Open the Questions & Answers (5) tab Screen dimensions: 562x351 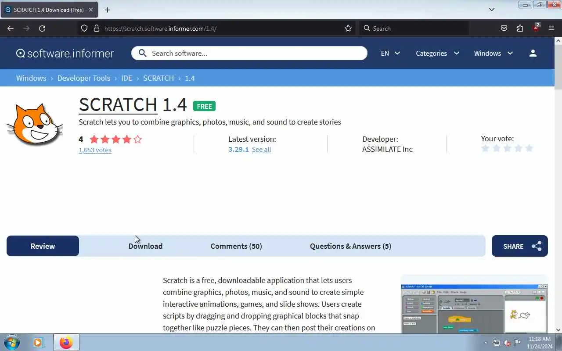coord(350,246)
